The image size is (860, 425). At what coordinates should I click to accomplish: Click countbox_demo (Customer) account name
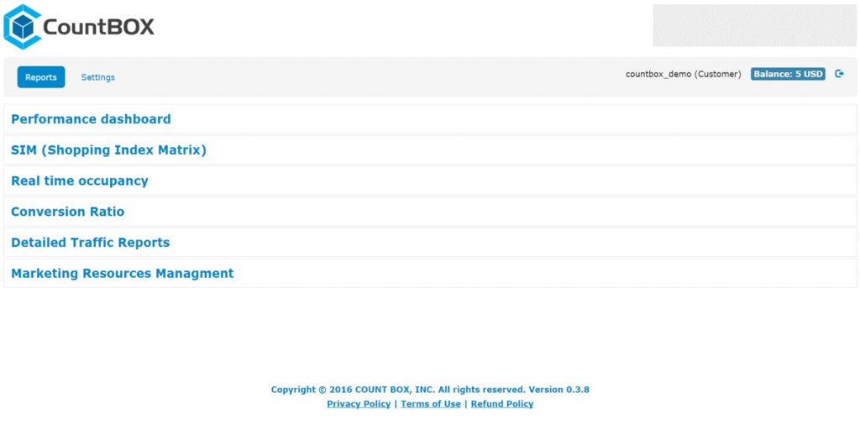[x=684, y=74]
